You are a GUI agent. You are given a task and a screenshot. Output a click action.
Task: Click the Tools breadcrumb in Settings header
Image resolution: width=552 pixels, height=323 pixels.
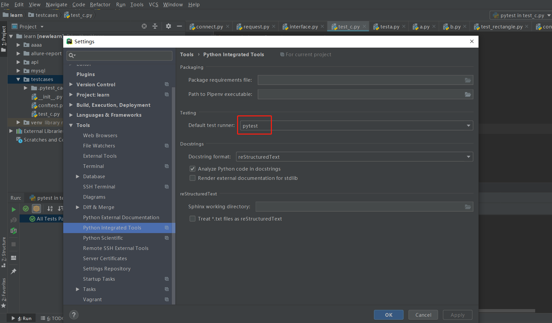[187, 55]
